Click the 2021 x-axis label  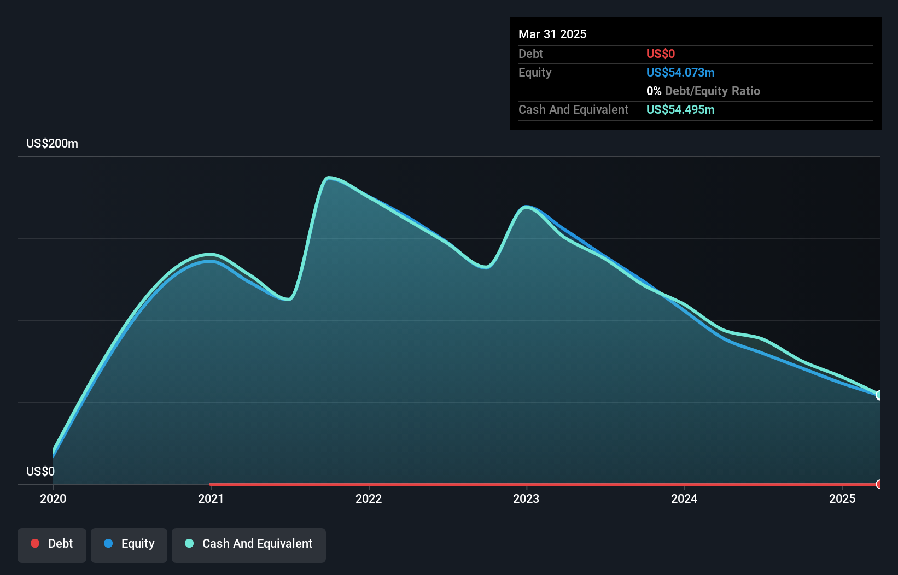pos(211,498)
